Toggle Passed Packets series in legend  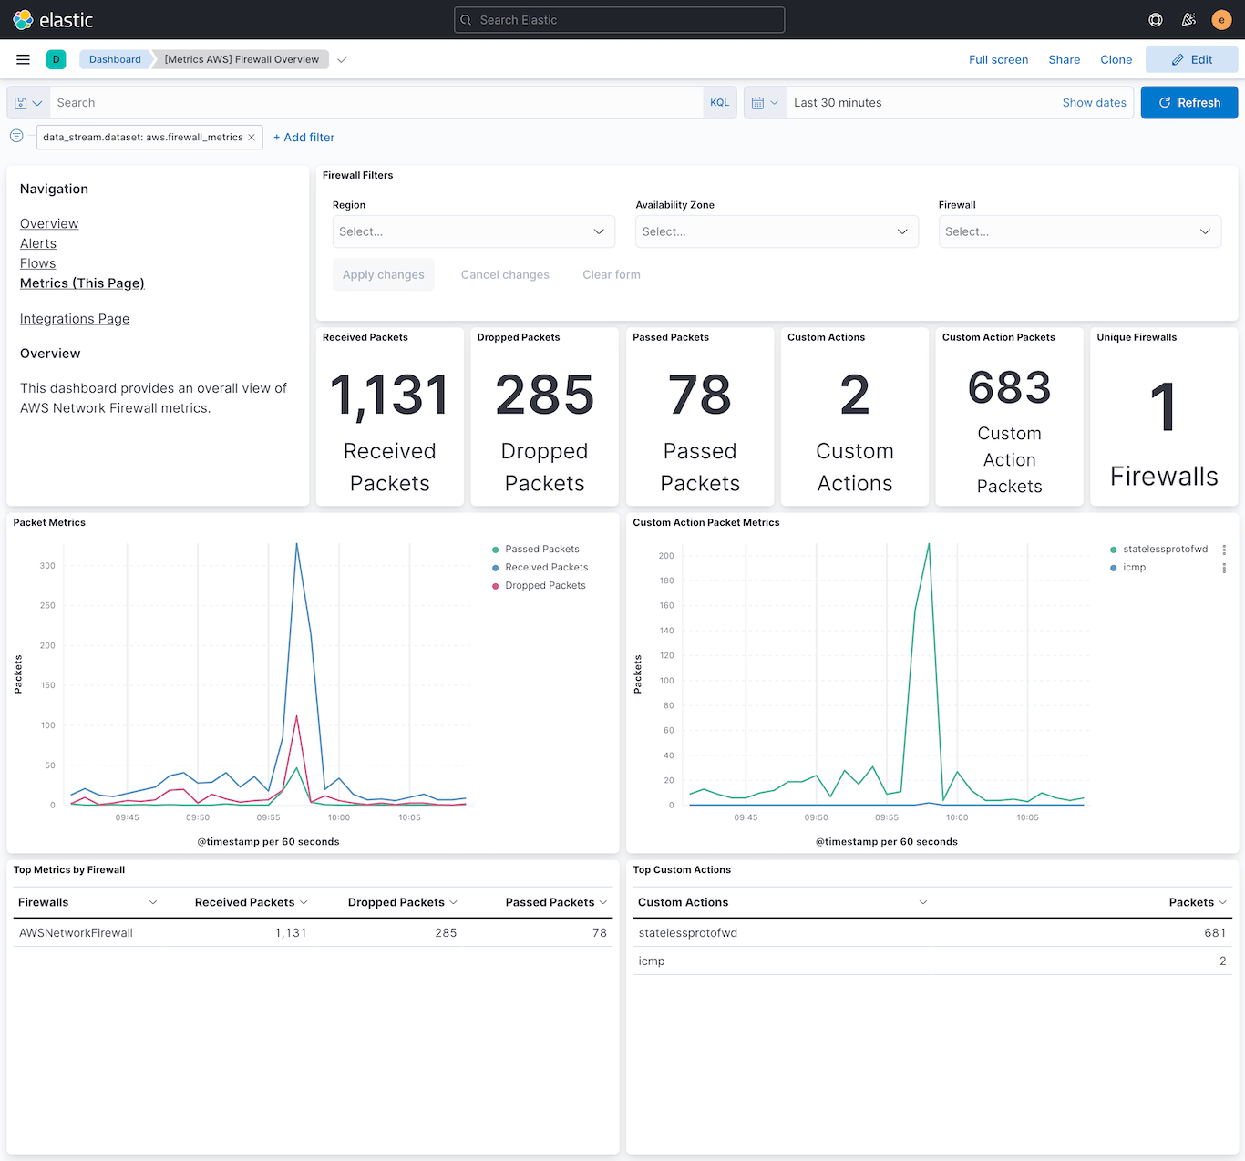coord(542,549)
